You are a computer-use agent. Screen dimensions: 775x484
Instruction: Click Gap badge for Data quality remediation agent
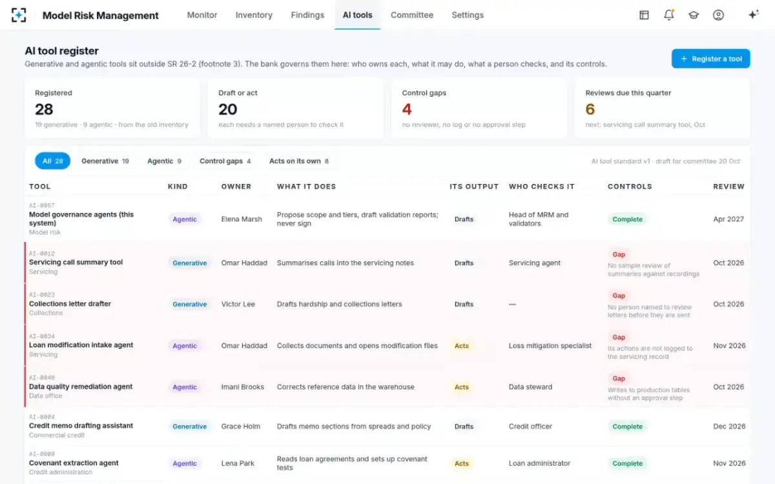coord(619,378)
